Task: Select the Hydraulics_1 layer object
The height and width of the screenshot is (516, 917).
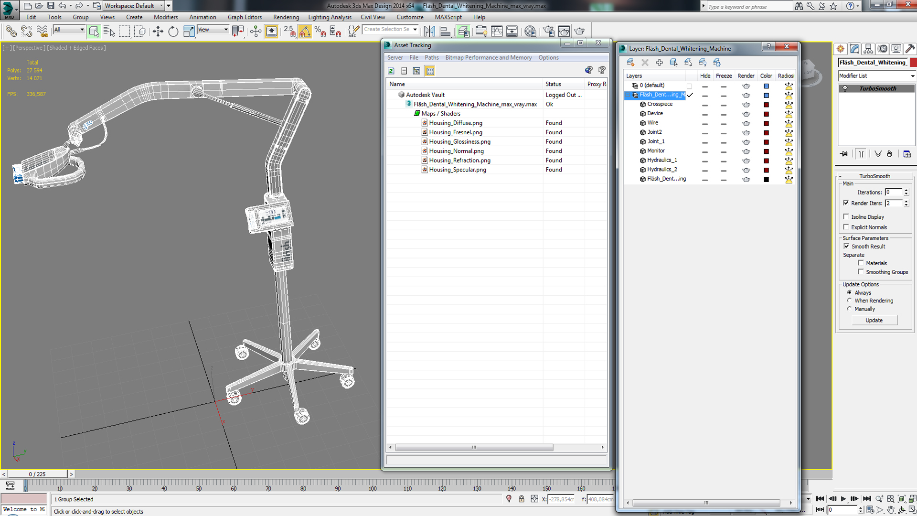Action: [662, 160]
